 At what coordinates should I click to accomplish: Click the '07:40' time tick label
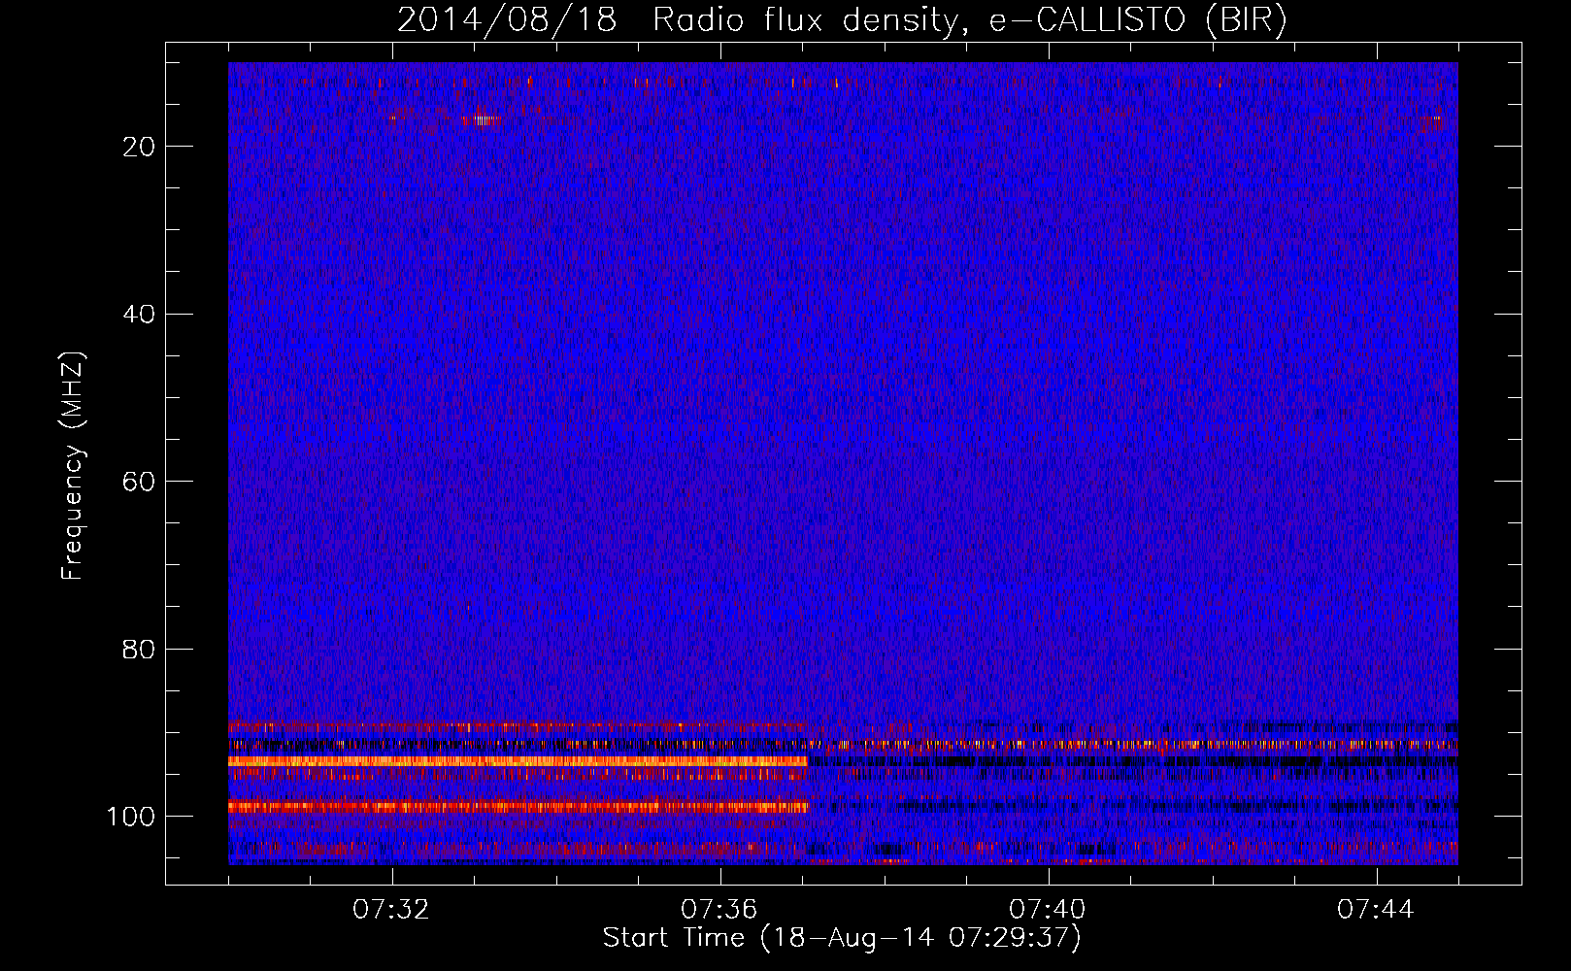click(x=1048, y=910)
